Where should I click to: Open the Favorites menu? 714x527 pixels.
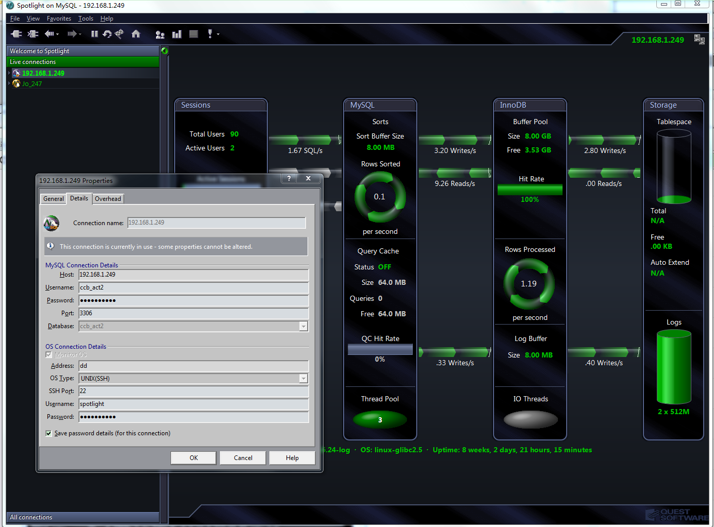point(59,19)
